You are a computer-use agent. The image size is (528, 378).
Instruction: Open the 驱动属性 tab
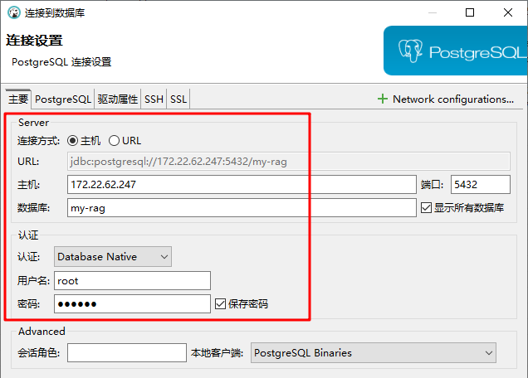tap(117, 99)
